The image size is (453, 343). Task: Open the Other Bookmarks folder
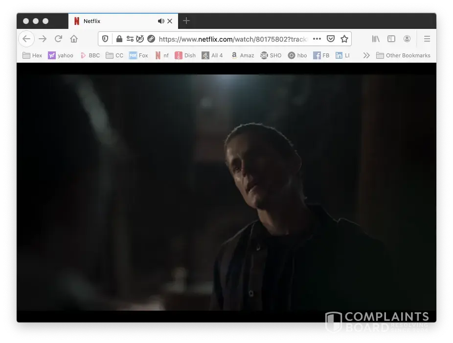click(x=403, y=55)
